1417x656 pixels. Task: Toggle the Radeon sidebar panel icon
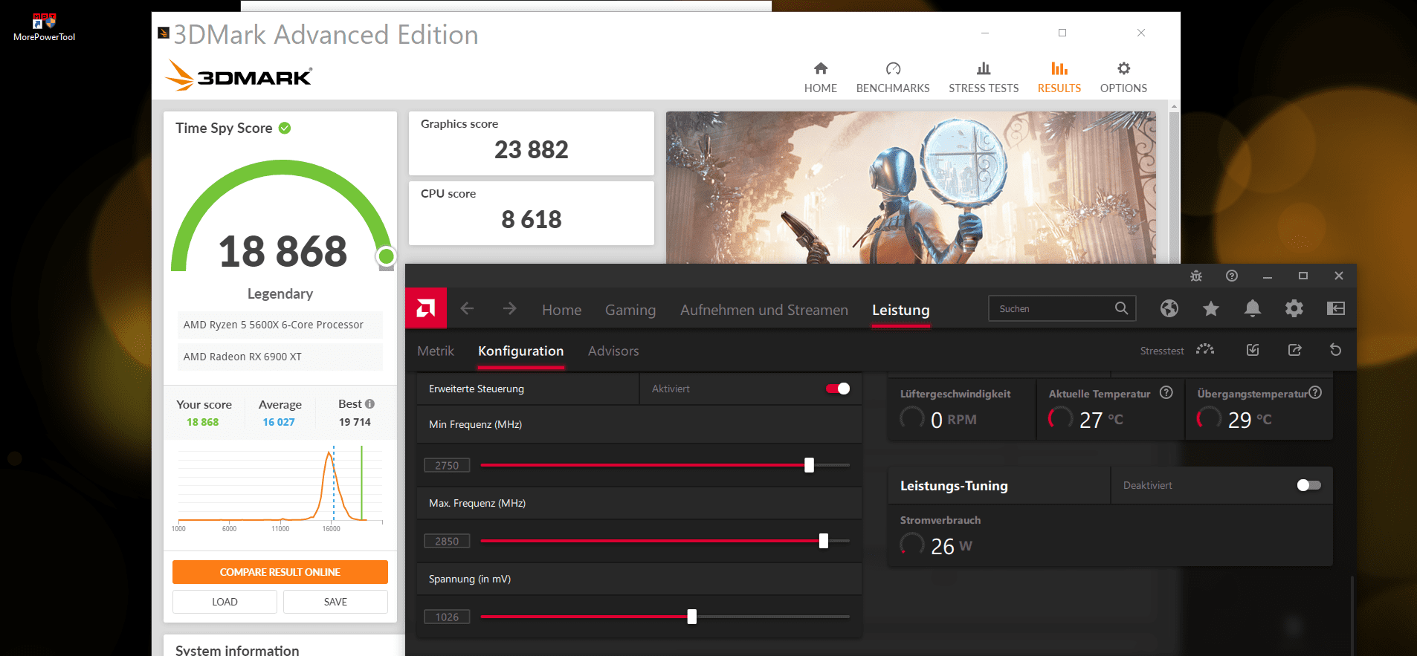(1336, 308)
